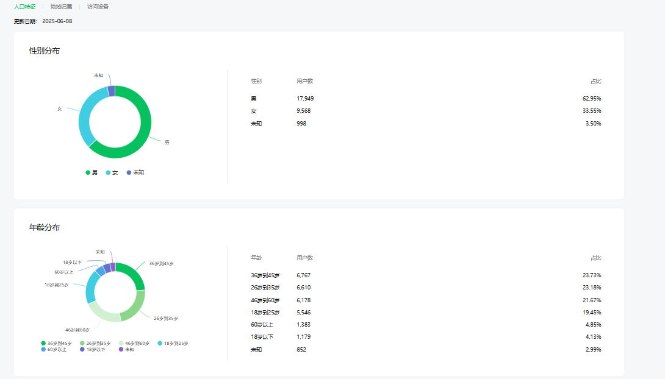This screenshot has height=379, width=665.
Task: Click 用户数 header in gender table
Action: pyautogui.click(x=304, y=81)
